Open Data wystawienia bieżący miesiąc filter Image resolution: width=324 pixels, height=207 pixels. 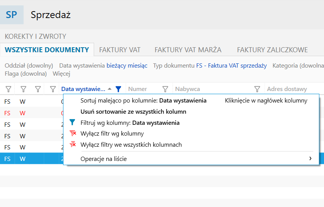(x=127, y=66)
